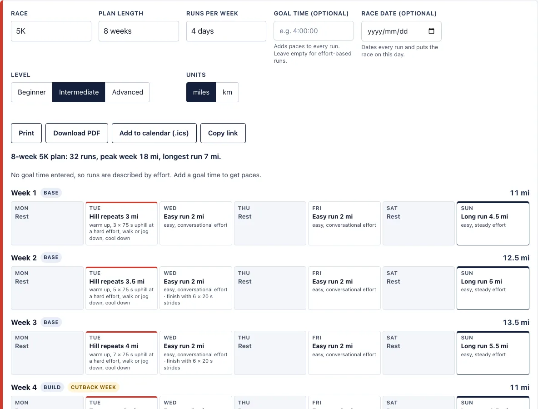
Task: Click the Copy link button
Action: pyautogui.click(x=223, y=133)
